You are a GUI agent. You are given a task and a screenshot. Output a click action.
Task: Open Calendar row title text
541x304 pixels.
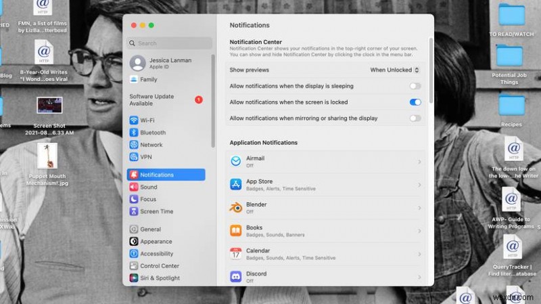coord(258,251)
